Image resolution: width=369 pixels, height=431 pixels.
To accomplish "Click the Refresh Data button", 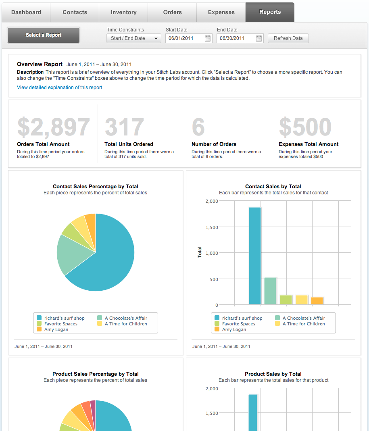I will click(x=288, y=38).
